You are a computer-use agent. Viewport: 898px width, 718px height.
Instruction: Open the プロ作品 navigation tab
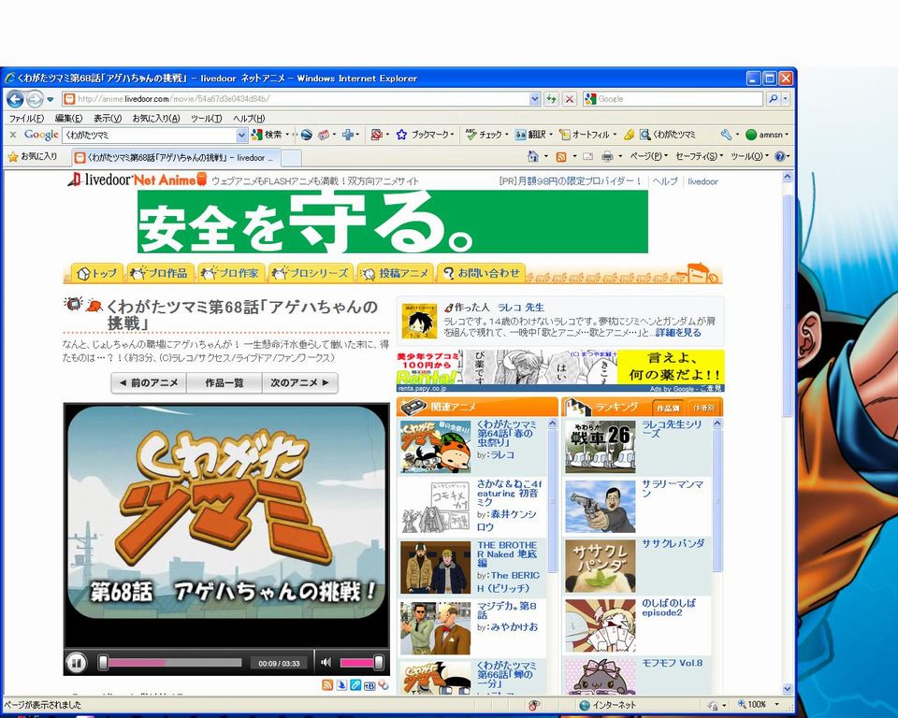(x=160, y=273)
